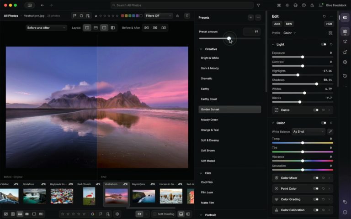Click the B&W button
Image resolution: width=351 pixels, height=219 pixels.
(289, 24)
